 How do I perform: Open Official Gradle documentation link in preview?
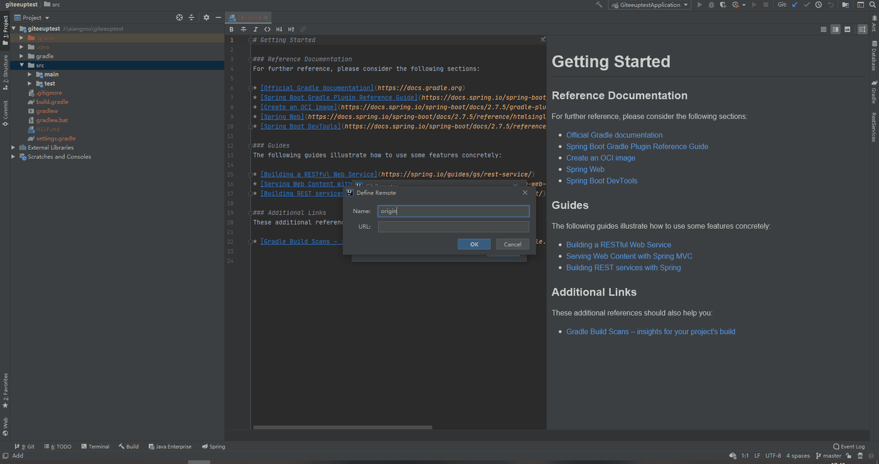614,135
